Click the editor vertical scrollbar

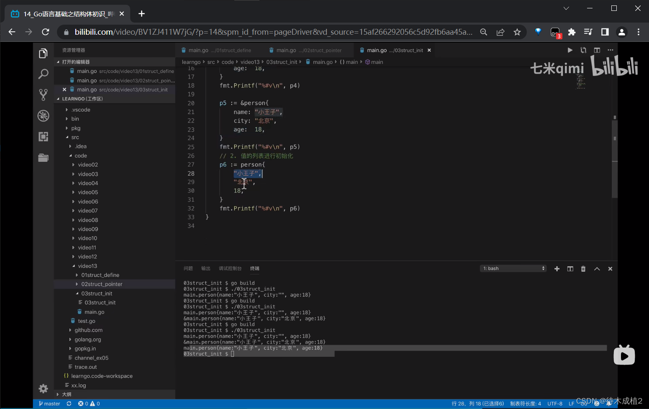(x=615, y=159)
